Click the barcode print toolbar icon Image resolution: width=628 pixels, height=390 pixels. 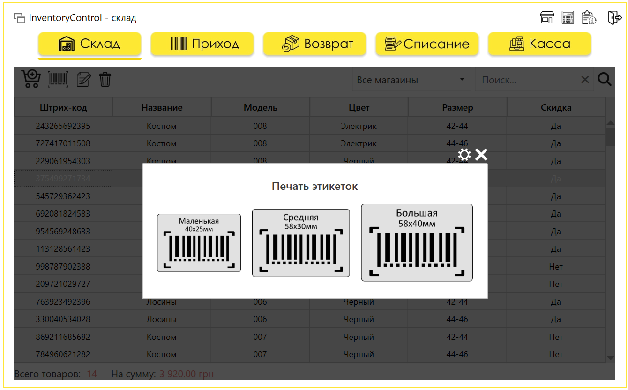[58, 79]
